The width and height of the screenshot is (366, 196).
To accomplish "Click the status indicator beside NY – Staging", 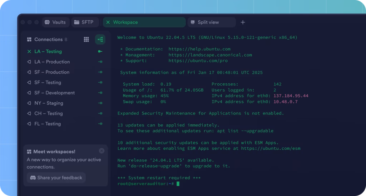I will coord(100,103).
